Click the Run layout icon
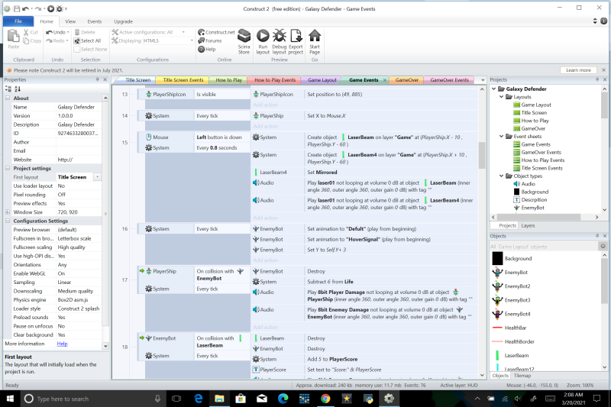The image size is (611, 407). tap(263, 36)
